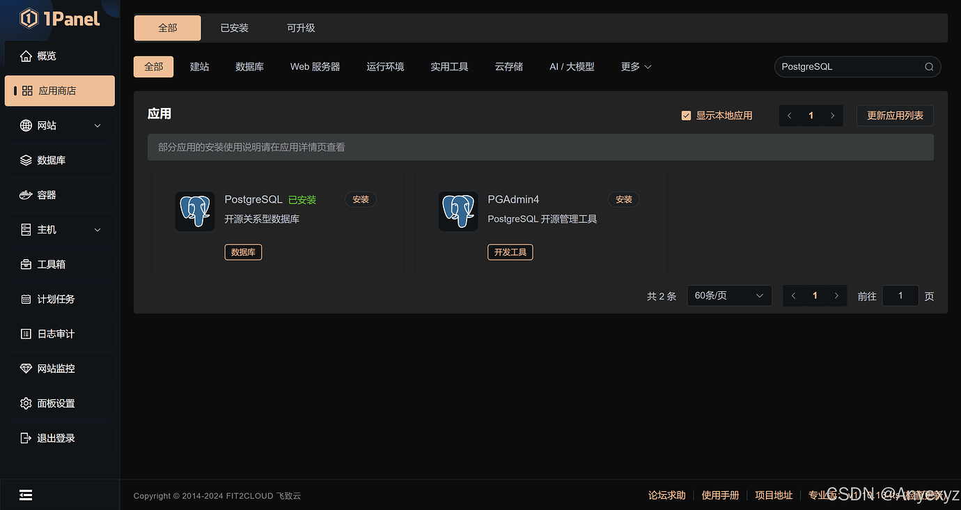961x510 pixels.
Task: Expand the 主机 submenu chevron
Action: tap(97, 230)
